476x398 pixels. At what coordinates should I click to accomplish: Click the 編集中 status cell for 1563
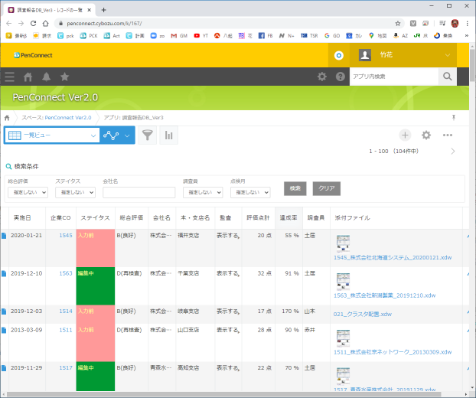(96, 286)
